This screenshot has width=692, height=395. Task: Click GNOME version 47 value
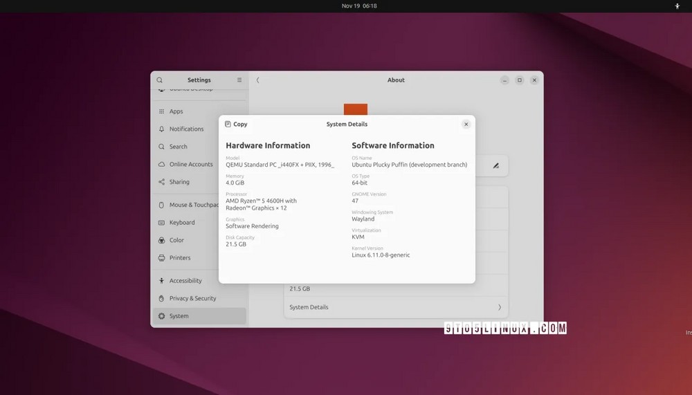(355, 201)
